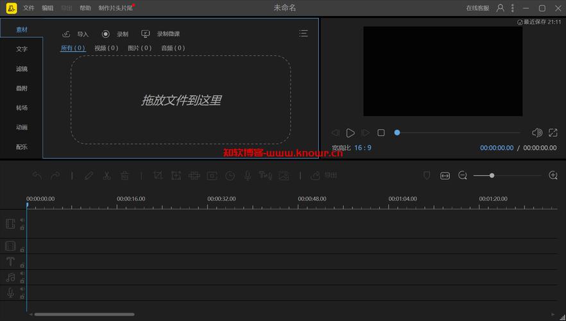Switch to the 视频 (0) tab
The width and height of the screenshot is (566, 321).
click(x=106, y=48)
